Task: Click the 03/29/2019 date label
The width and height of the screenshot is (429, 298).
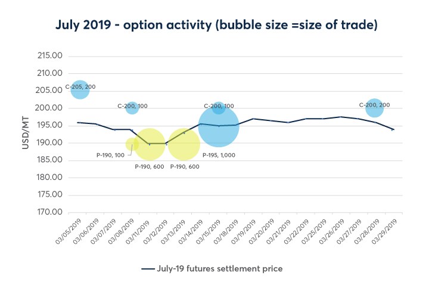Action: pos(384,229)
